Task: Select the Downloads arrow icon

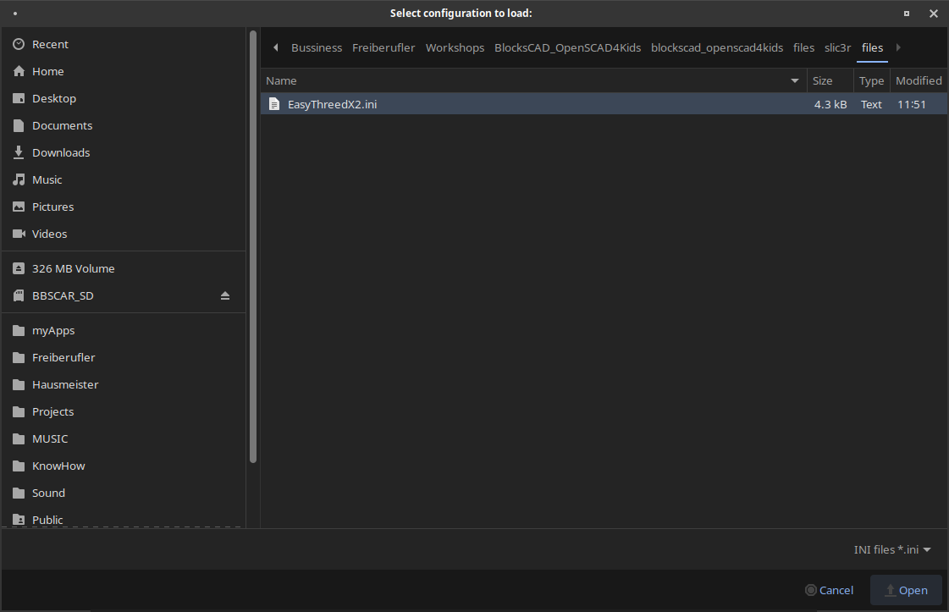Action: pyautogui.click(x=19, y=152)
